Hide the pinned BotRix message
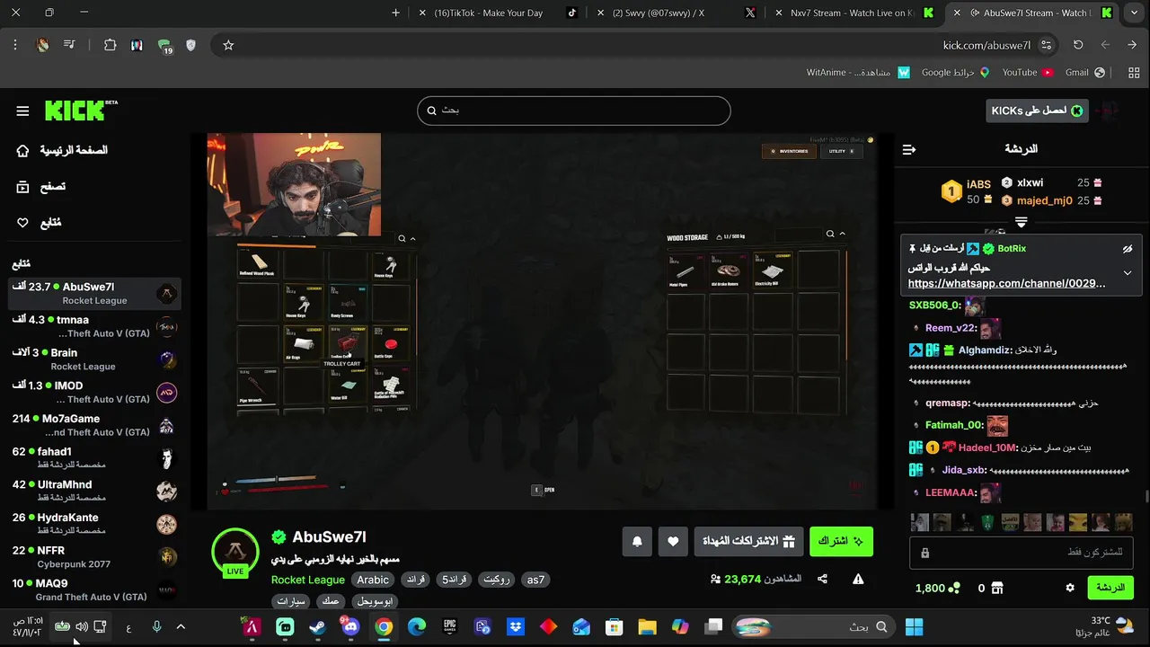Viewport: 1150px width, 647px height. pyautogui.click(x=1128, y=249)
